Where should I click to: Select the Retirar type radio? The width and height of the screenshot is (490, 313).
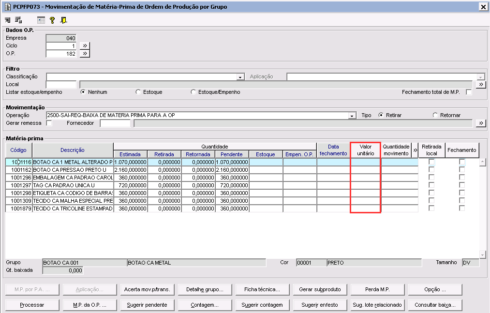click(x=381, y=115)
